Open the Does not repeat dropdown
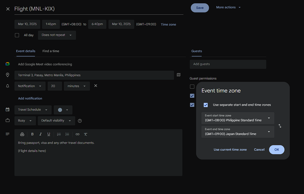 pos(57,35)
